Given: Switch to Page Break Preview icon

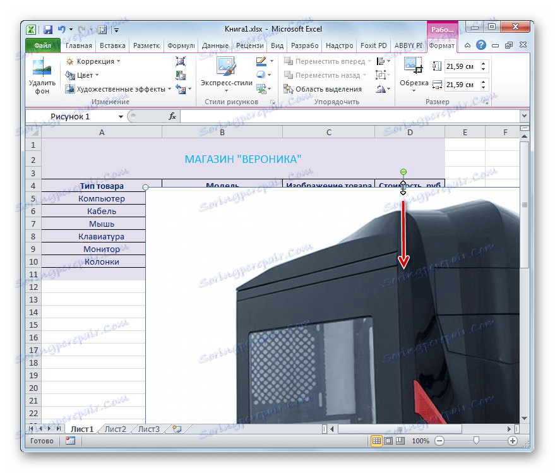Looking at the screenshot, I should (x=400, y=441).
